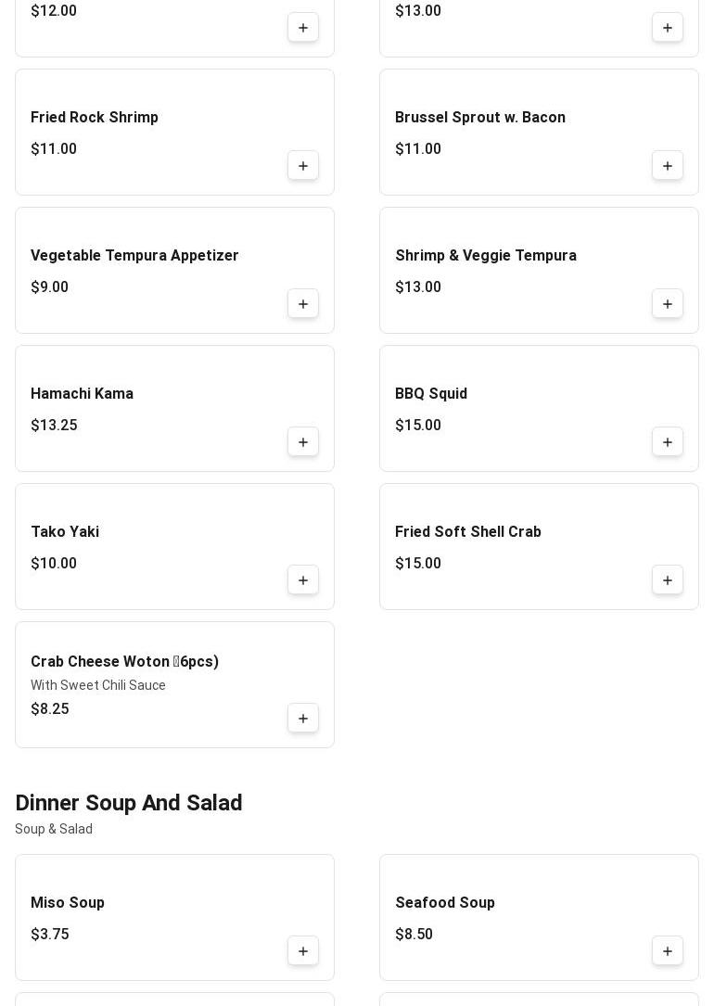Add Miso Soup to order

303,951
